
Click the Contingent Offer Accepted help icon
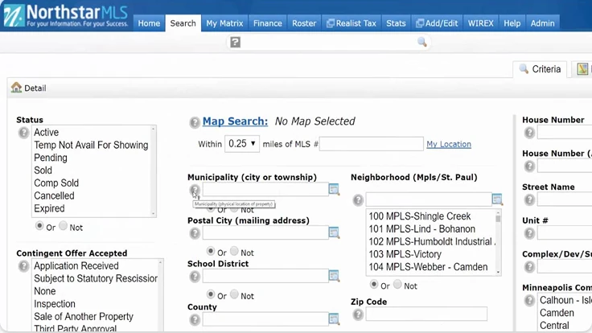point(23,266)
